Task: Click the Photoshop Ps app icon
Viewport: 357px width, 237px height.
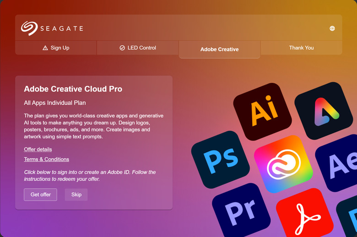Action: [220, 160]
